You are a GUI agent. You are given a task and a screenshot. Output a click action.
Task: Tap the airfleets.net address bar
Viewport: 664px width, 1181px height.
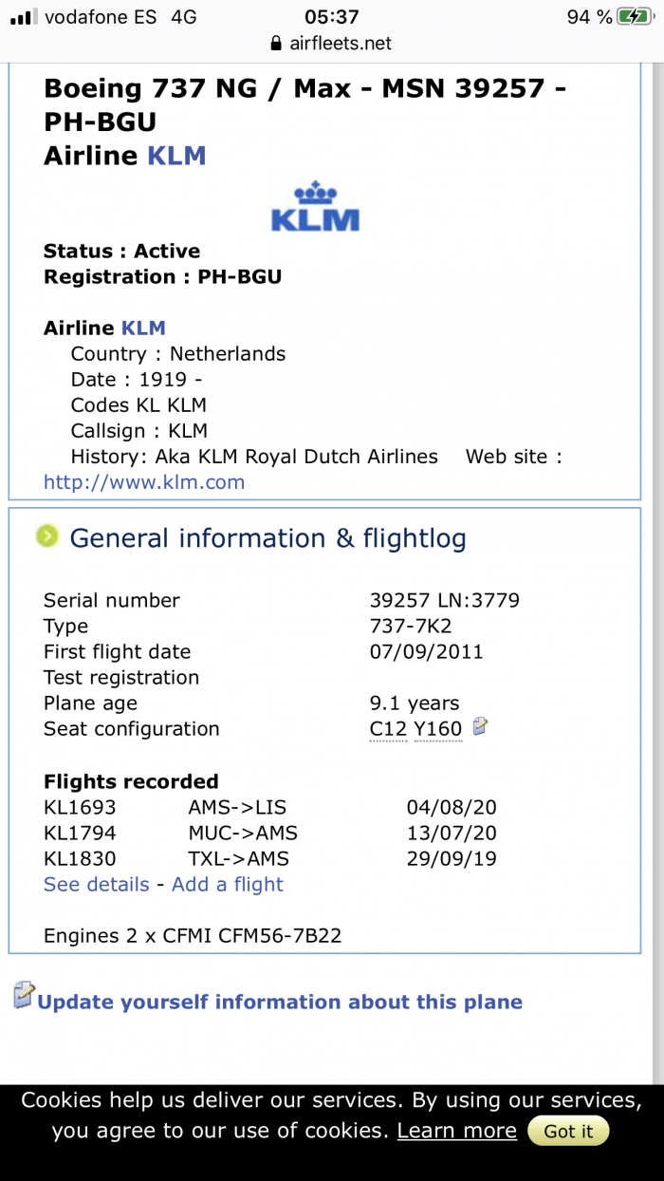point(332,44)
